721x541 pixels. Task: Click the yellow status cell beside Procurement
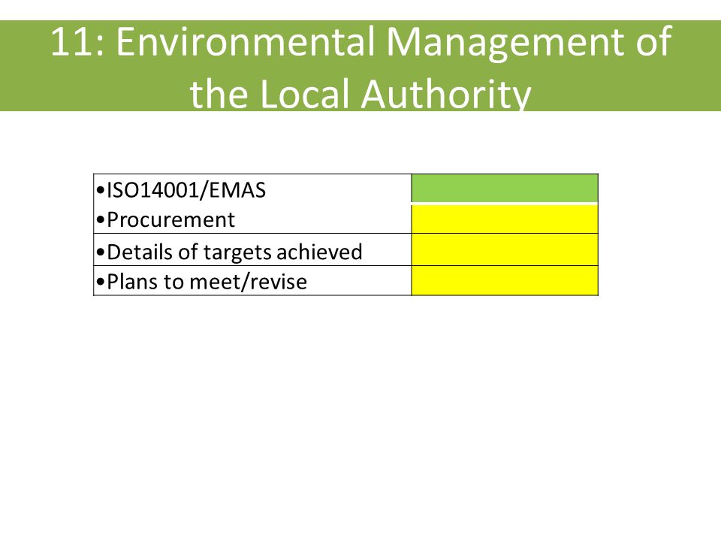click(505, 219)
